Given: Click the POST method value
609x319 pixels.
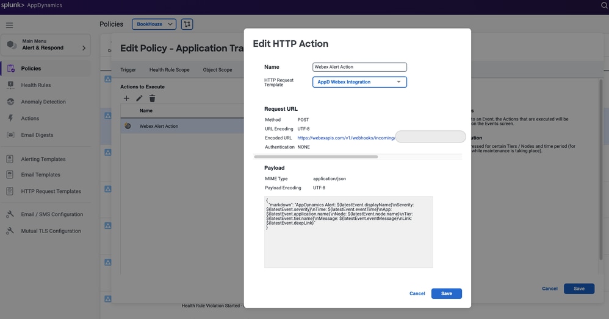Looking at the screenshot, I should point(303,120).
